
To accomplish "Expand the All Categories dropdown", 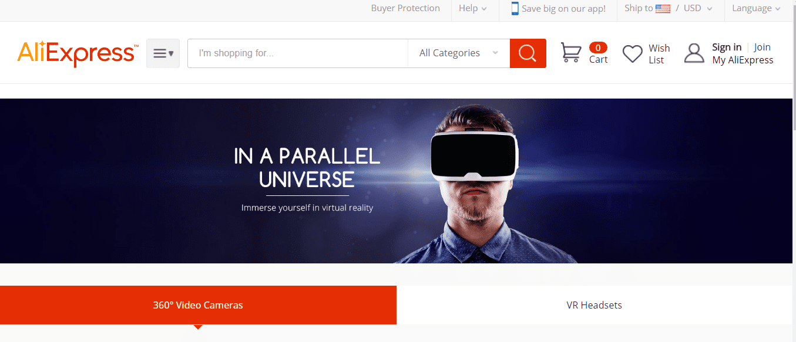I will point(459,53).
